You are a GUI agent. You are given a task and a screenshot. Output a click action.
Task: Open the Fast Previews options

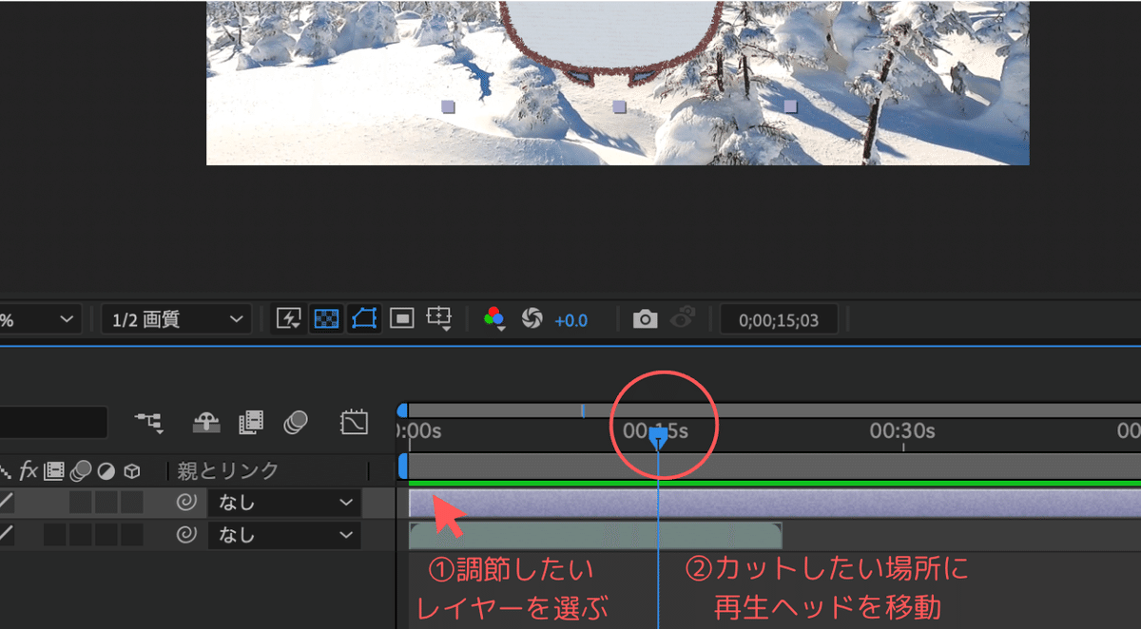click(287, 319)
